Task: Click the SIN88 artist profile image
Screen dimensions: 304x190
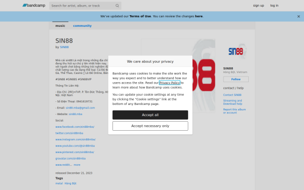Action: click(236, 52)
